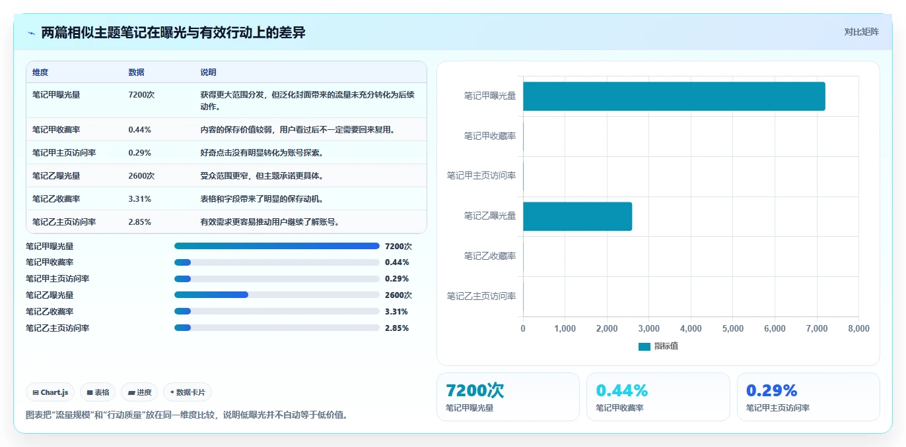Click 笔记乙收藏率 in the table's first column
Image resolution: width=906 pixels, height=447 pixels.
(x=56, y=199)
